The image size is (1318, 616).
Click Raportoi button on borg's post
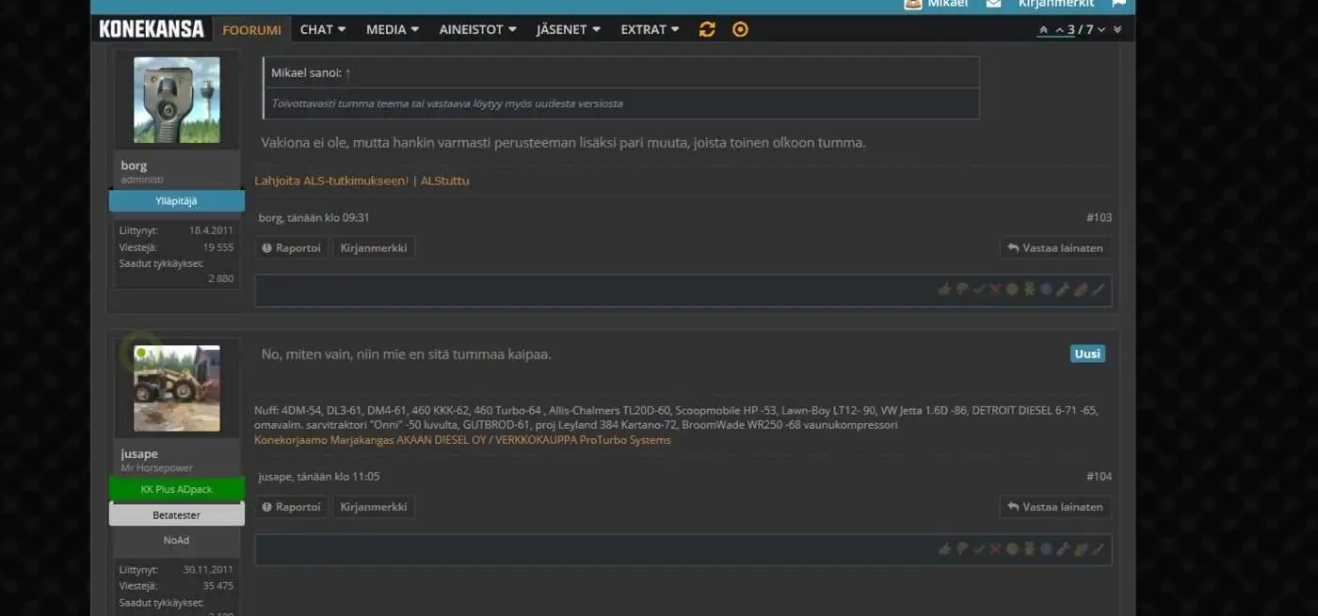pyautogui.click(x=291, y=248)
